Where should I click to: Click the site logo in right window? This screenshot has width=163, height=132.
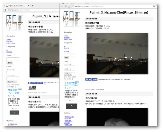[x=72, y=19]
